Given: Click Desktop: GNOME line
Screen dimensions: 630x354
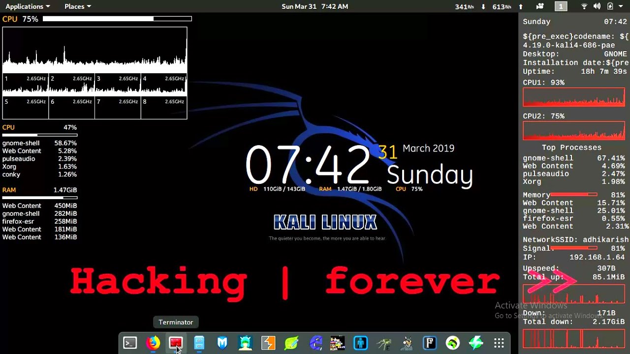Looking at the screenshot, I should pyautogui.click(x=575, y=54).
